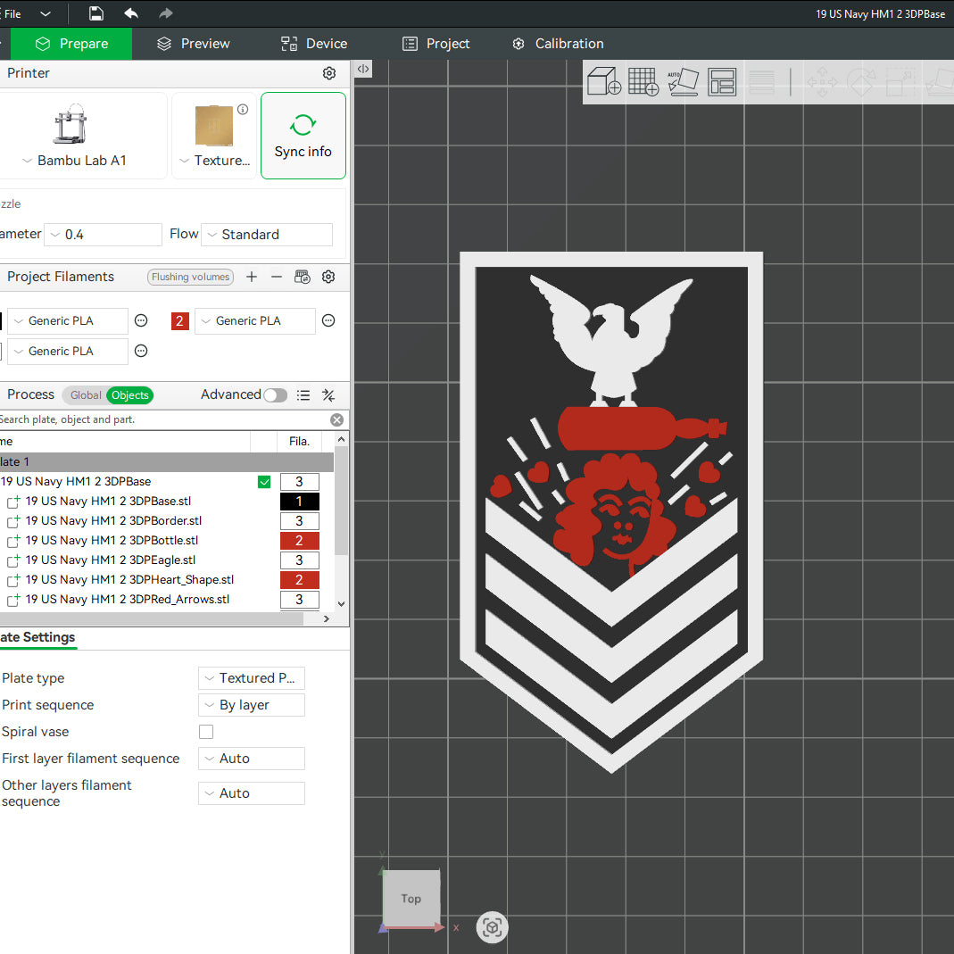Switch to the Calibration tab
The width and height of the screenshot is (954, 954).
(x=558, y=44)
